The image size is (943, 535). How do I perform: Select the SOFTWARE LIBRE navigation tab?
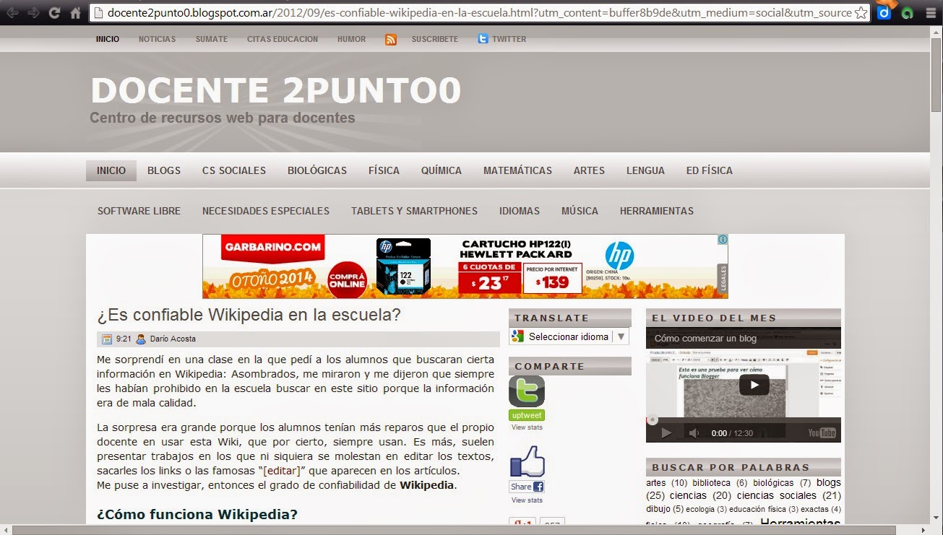(139, 211)
